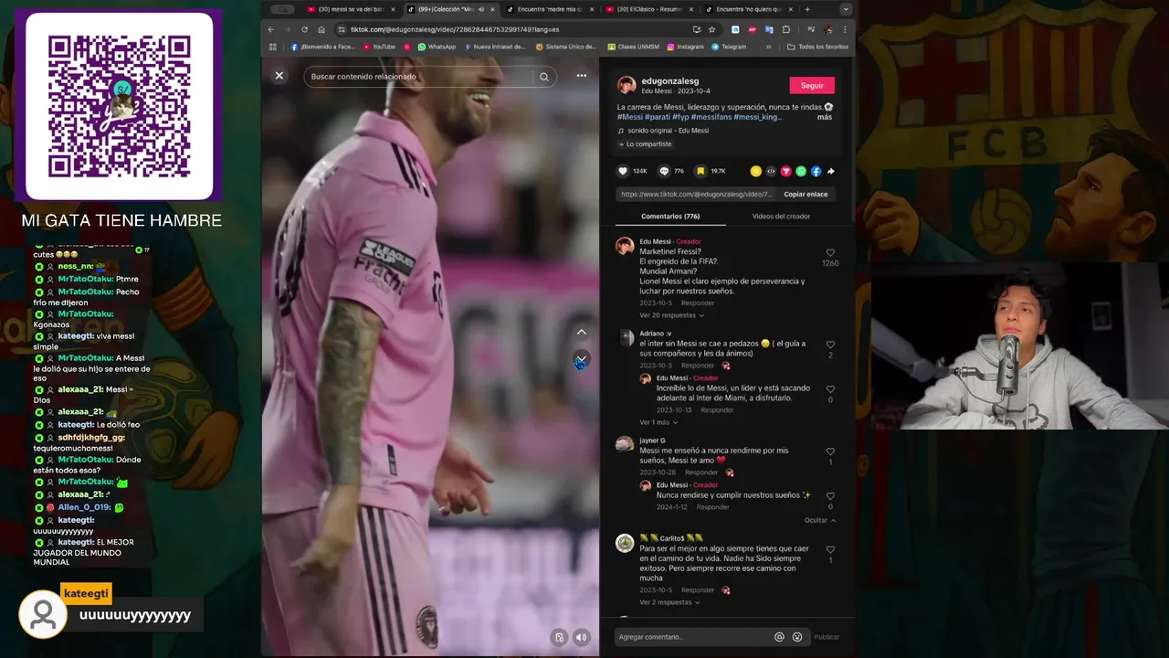
Task: Expand Ver 2 respuestas
Action: (671, 602)
